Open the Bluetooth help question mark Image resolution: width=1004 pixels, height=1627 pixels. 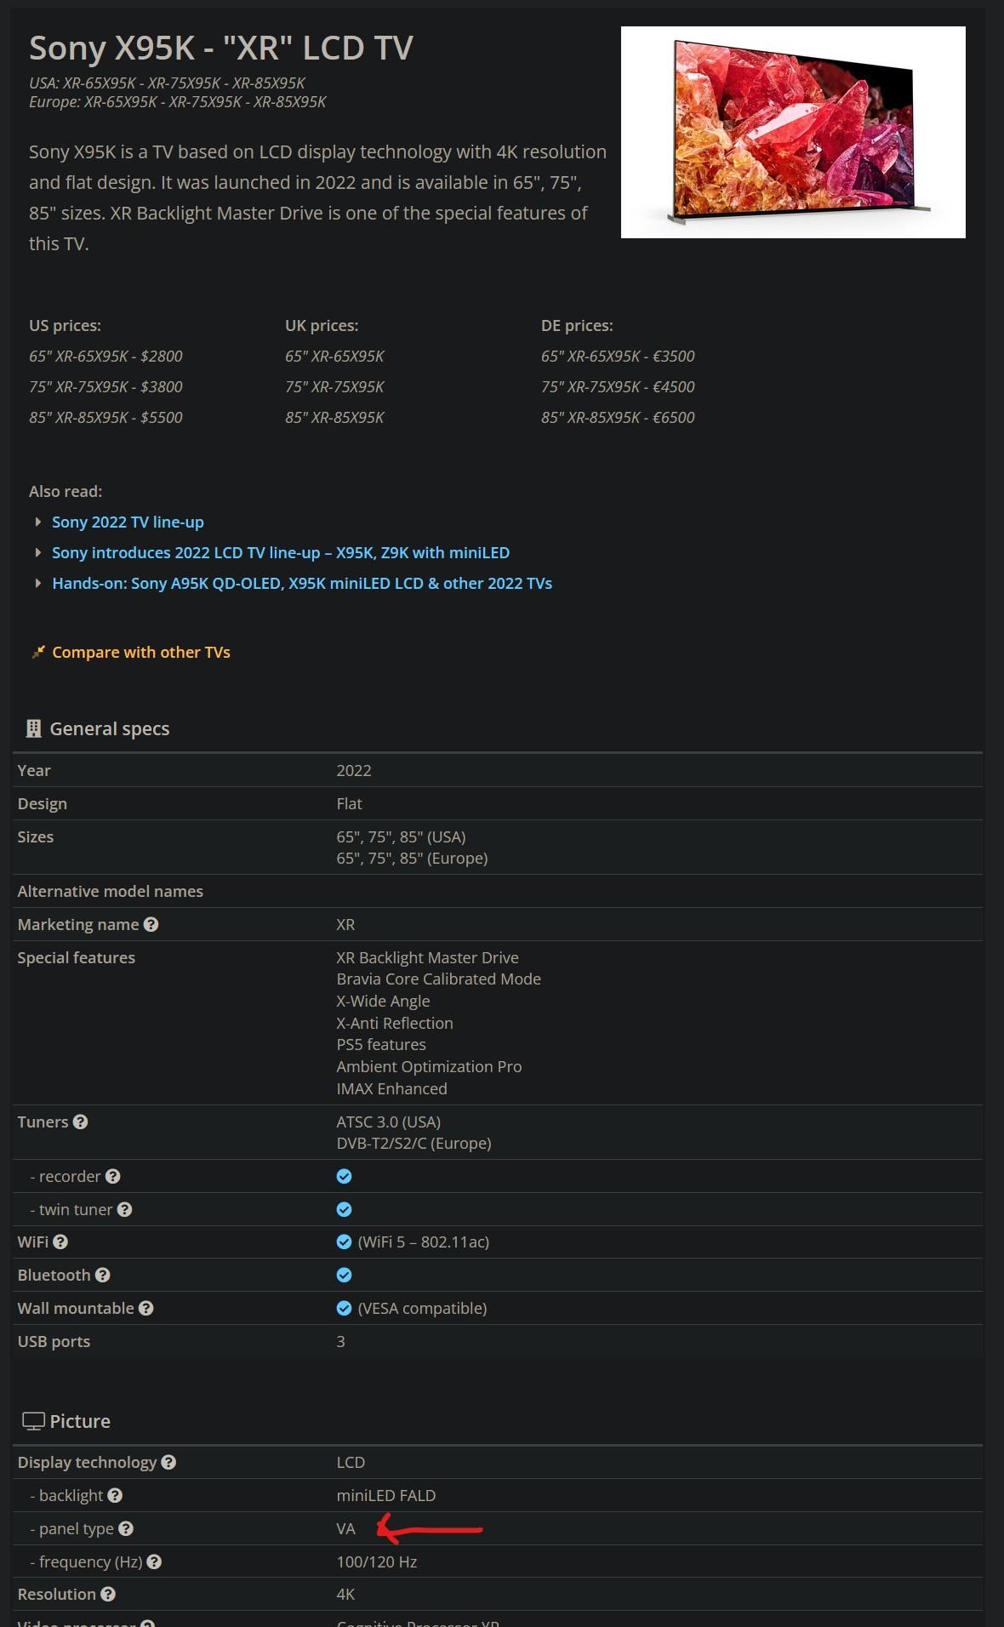102,1275
